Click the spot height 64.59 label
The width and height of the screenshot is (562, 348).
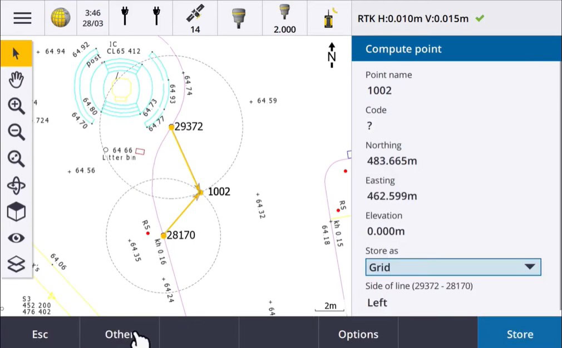[x=267, y=101]
